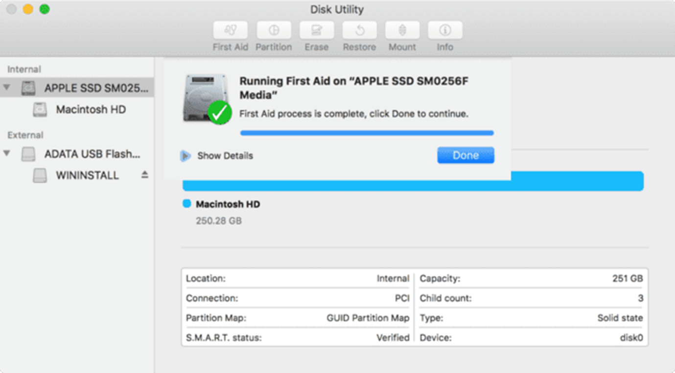675x373 pixels.
Task: Select WININSTALL in the sidebar
Action: click(77, 176)
